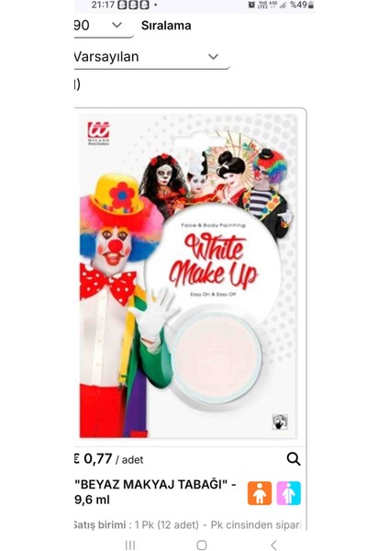Screen dimensions: 389x551
Task: Tap the 0,77 / adet price
Action: (x=109, y=459)
